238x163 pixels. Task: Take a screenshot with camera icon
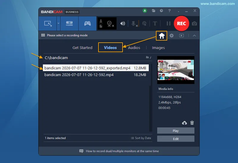[x=194, y=24]
